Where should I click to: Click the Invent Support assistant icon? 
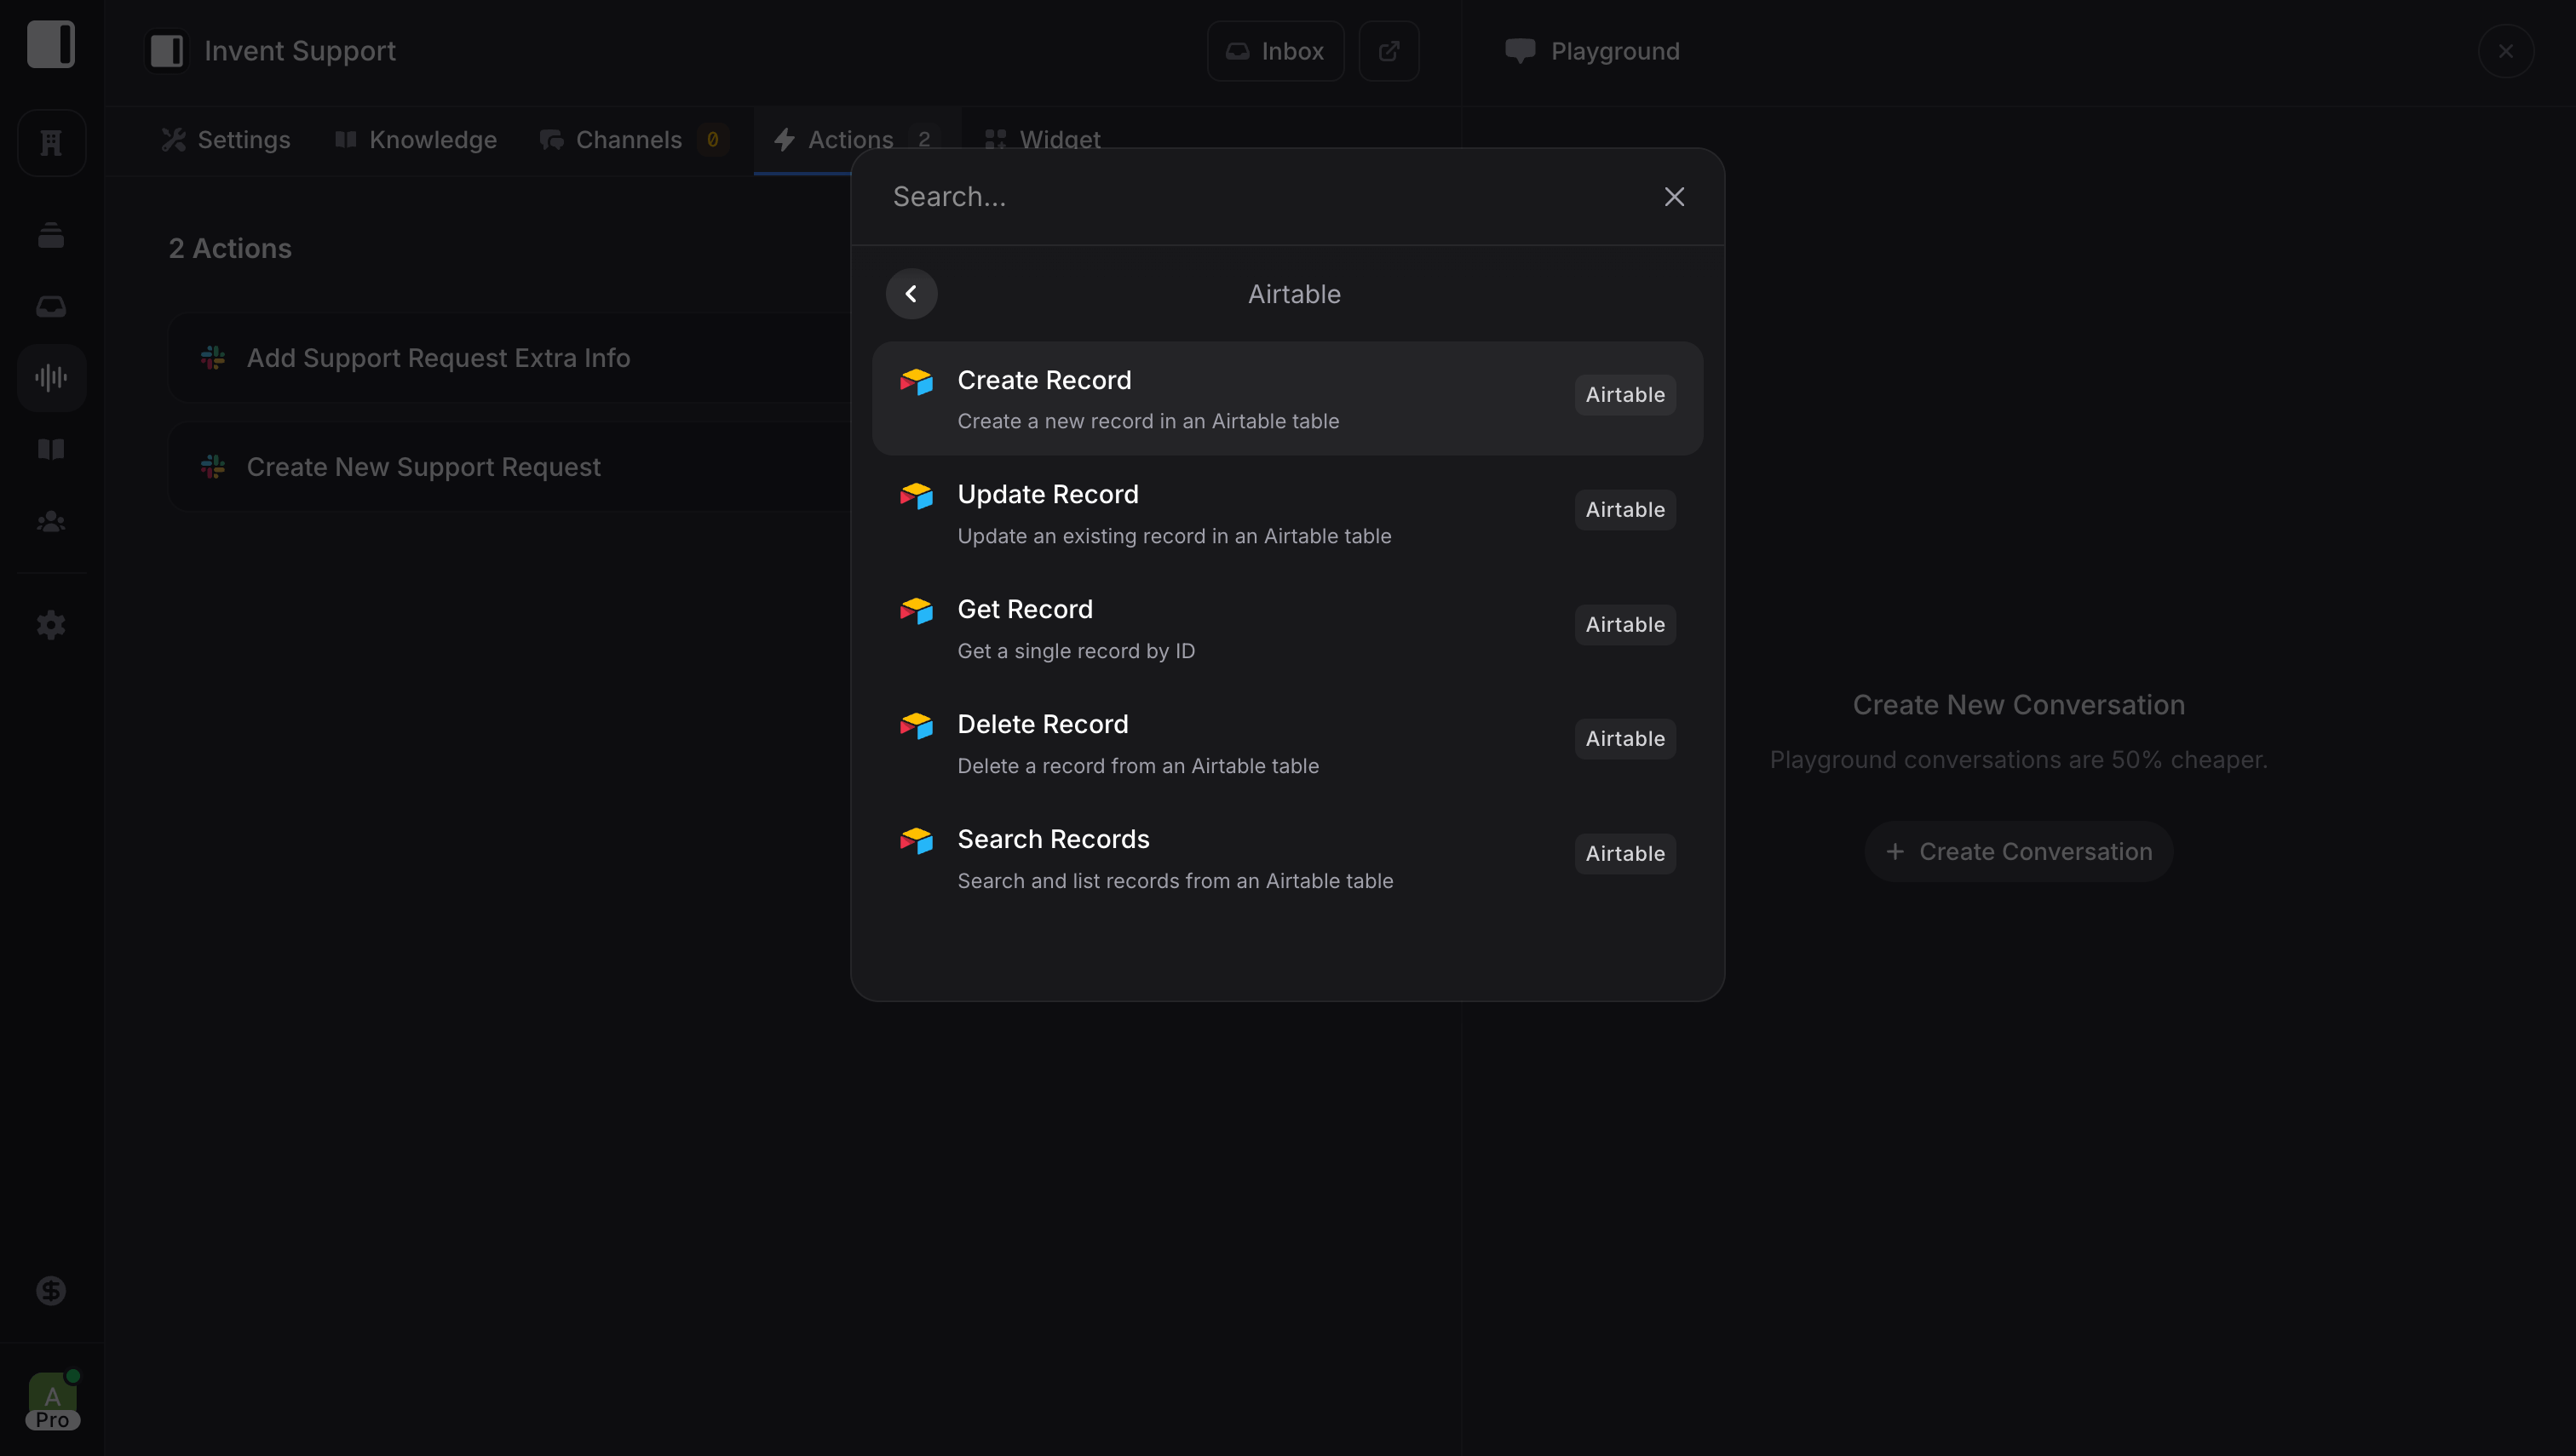tap(166, 51)
